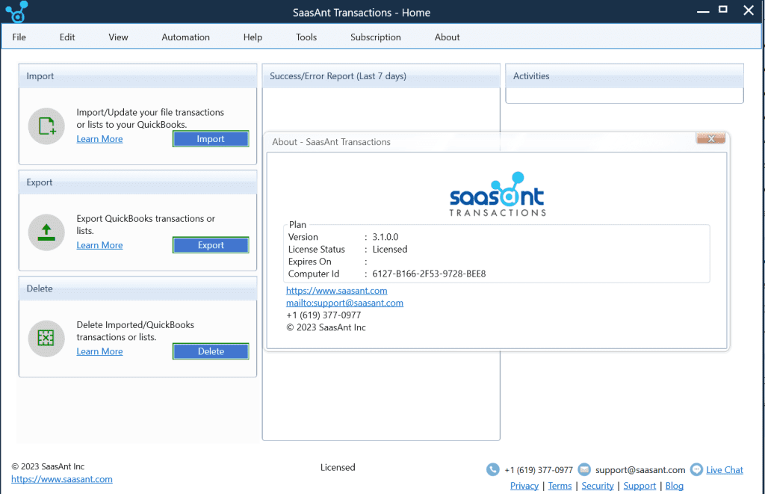The image size is (765, 494).
Task: Open the File menu
Action: [x=19, y=36]
